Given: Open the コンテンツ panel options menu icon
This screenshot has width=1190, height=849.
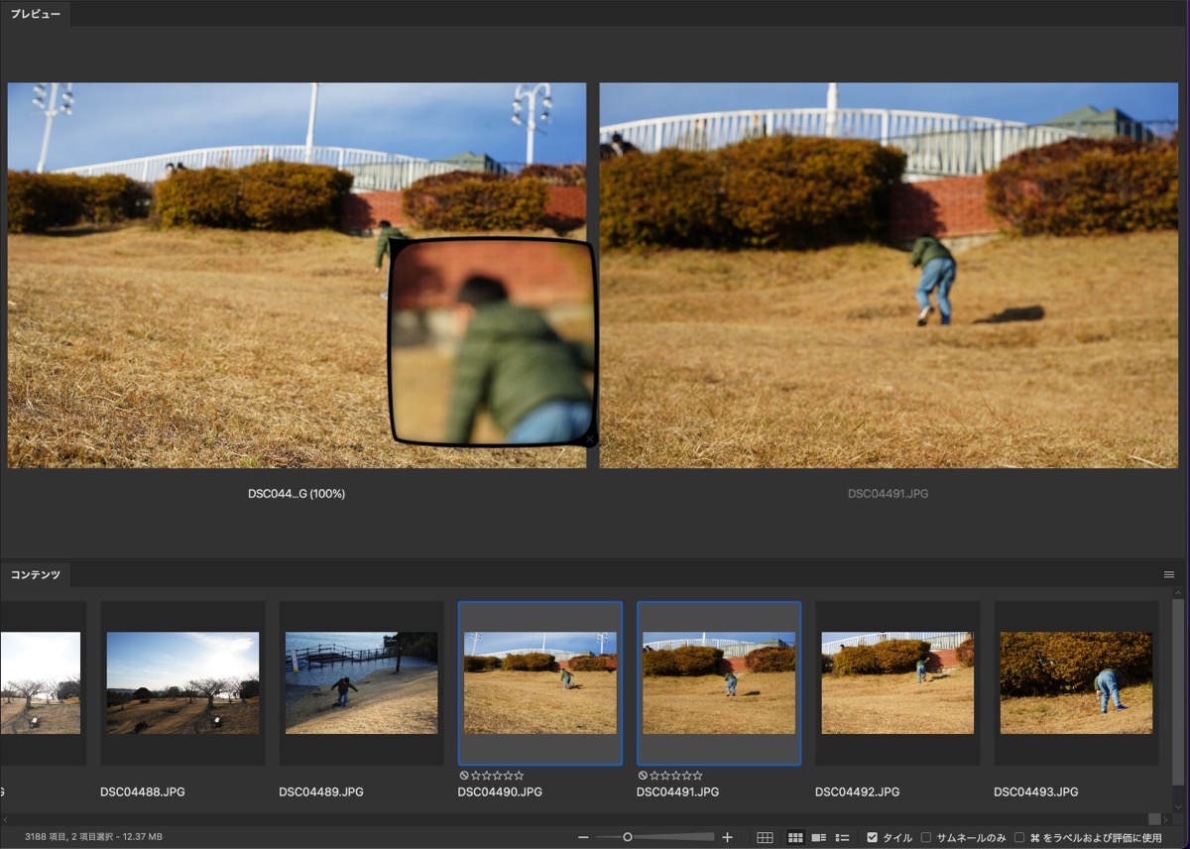Looking at the screenshot, I should [x=1169, y=574].
